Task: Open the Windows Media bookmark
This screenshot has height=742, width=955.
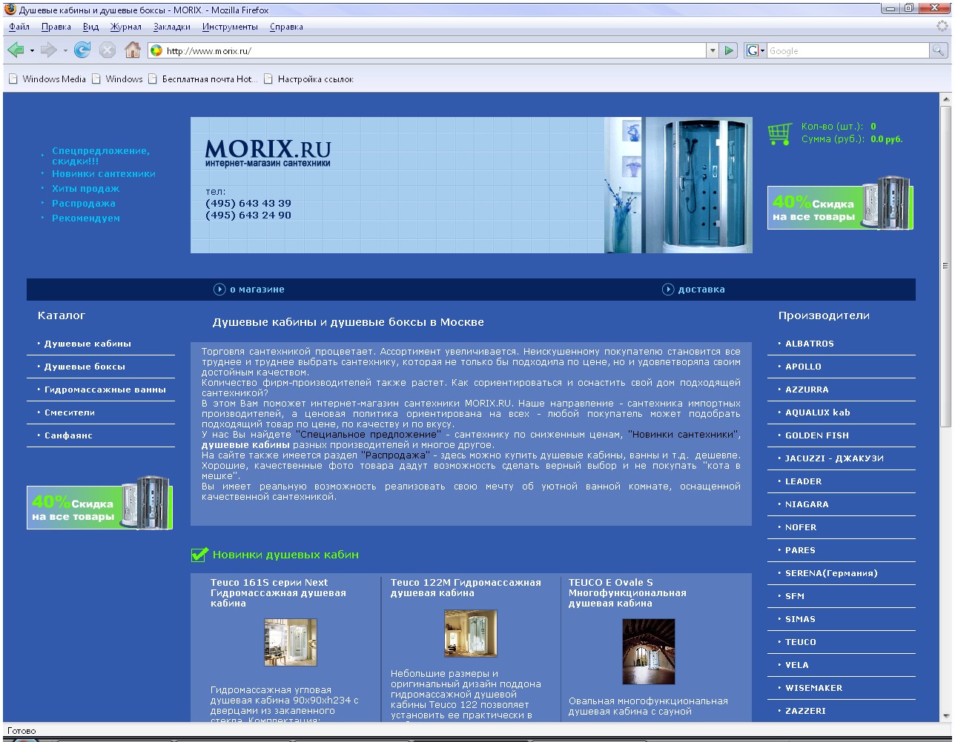Action: [47, 79]
